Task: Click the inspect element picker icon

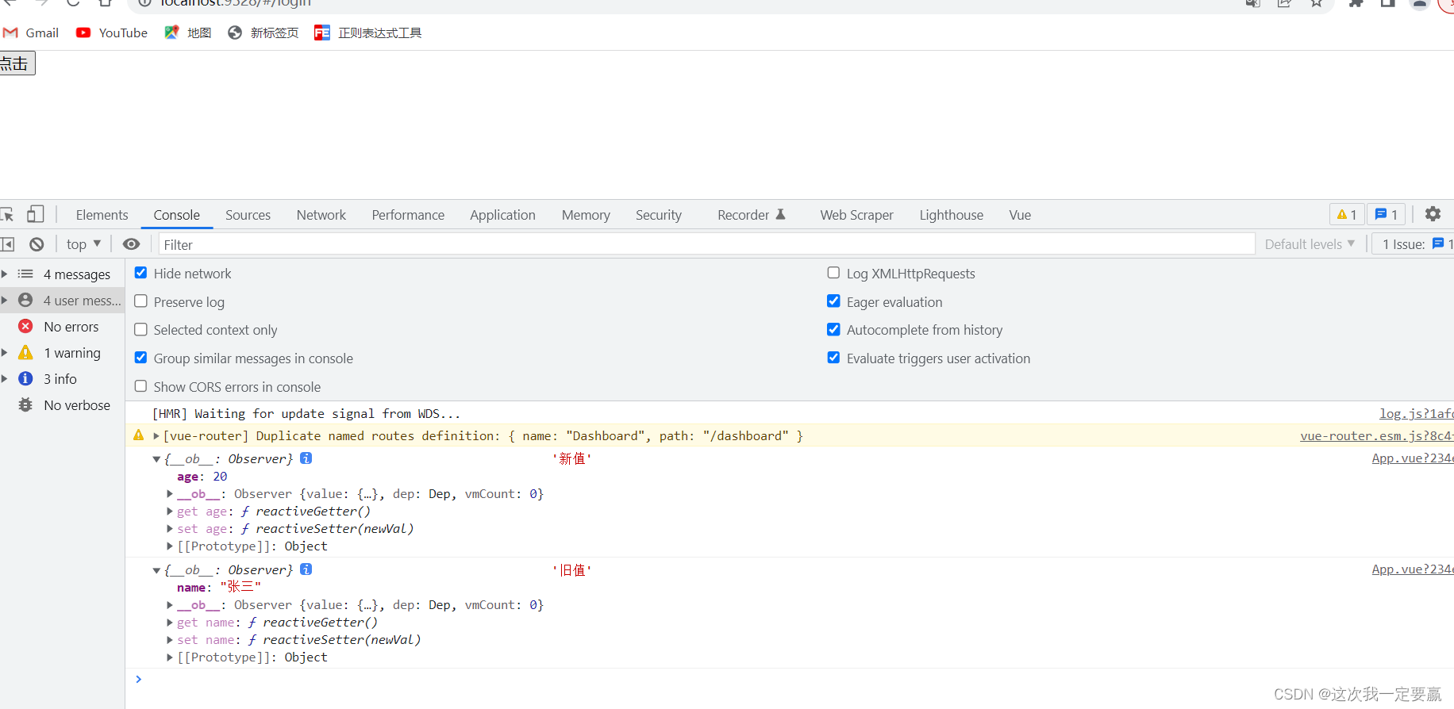Action: pyautogui.click(x=8, y=214)
